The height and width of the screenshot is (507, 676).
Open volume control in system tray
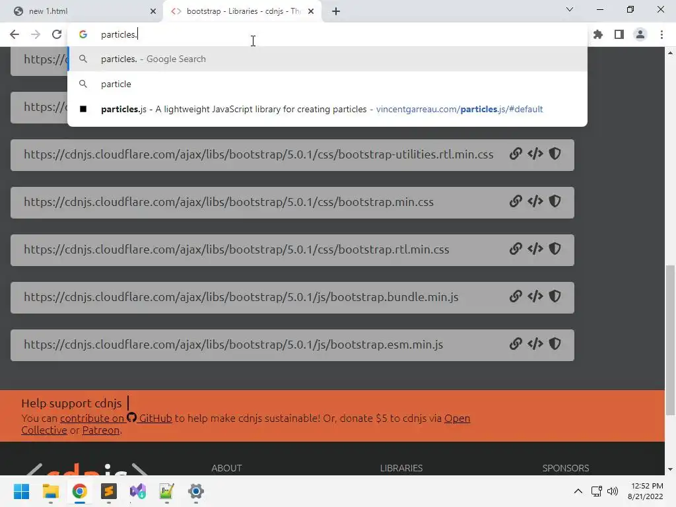pos(612,491)
